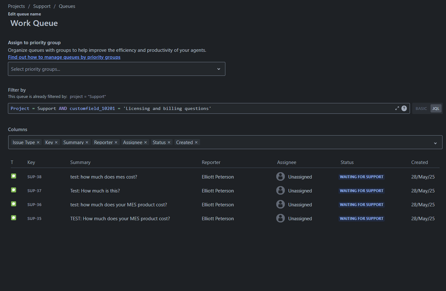Remove the Issue Type column tag
446x291 pixels.
(x=38, y=142)
